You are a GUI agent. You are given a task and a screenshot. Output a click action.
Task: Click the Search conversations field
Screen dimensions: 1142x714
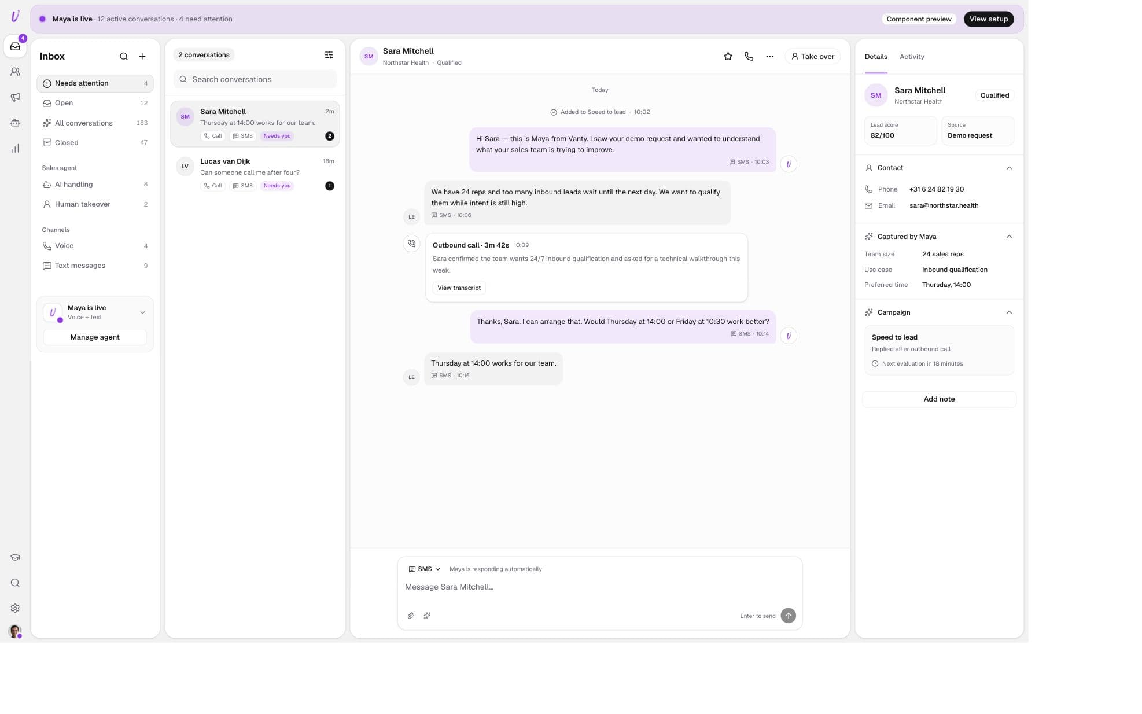coord(255,79)
